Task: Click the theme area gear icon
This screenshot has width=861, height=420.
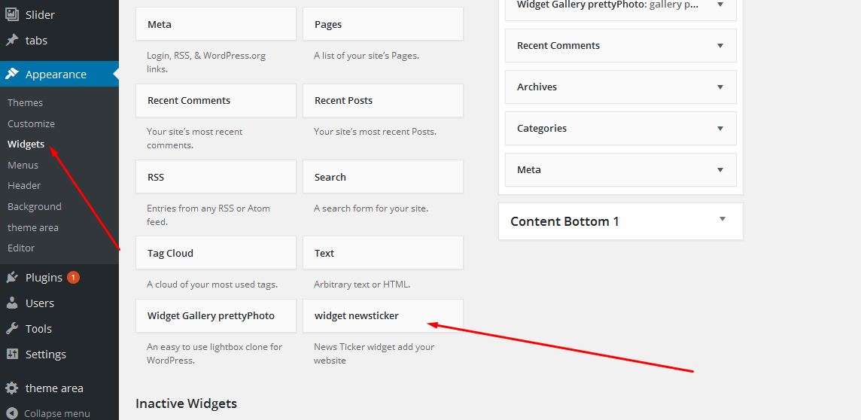Action: (12, 388)
